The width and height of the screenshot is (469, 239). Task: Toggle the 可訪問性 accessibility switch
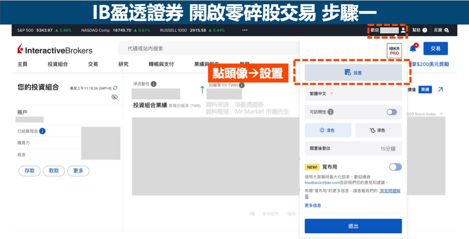392,112
